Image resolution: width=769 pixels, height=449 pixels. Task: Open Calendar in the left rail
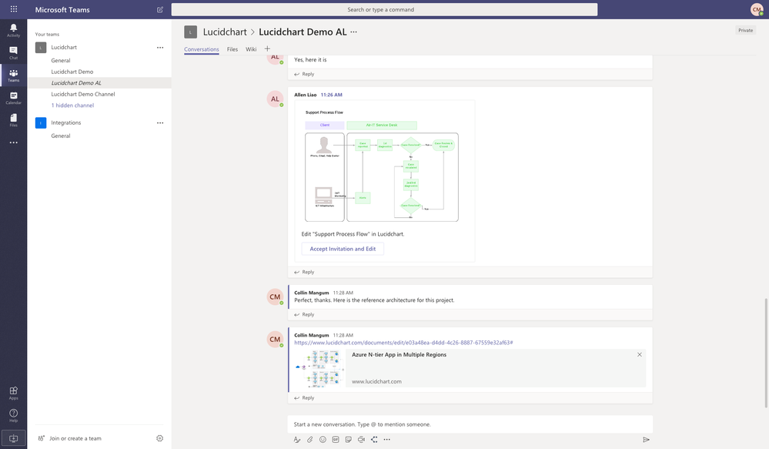(13, 98)
